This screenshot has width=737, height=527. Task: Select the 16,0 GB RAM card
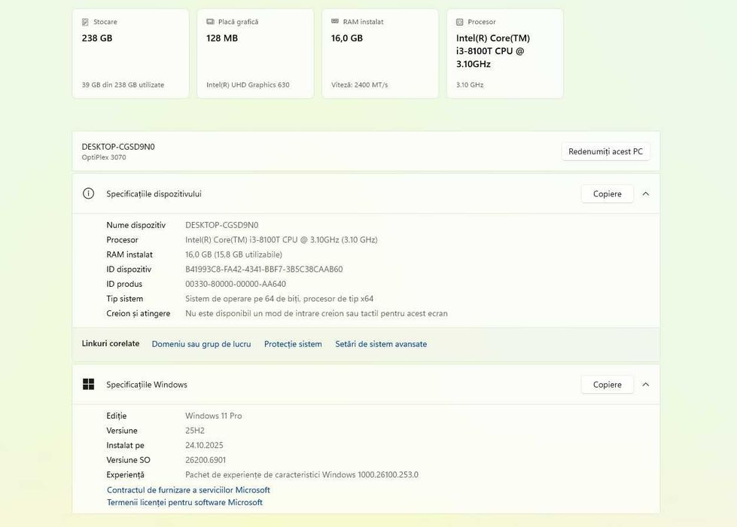tap(380, 54)
